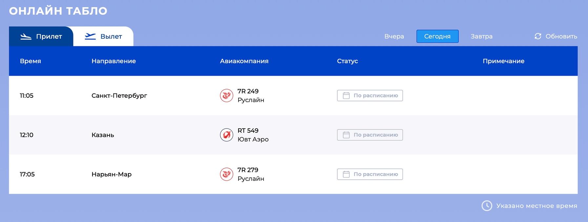This screenshot has height=222, width=588.
Task: Show yesterday's flights with Вчера
Action: [394, 36]
